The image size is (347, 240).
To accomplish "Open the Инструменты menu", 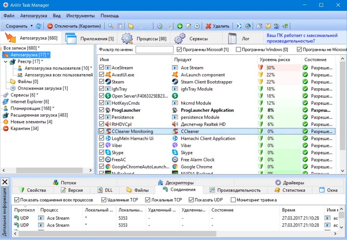I will click(80, 15).
